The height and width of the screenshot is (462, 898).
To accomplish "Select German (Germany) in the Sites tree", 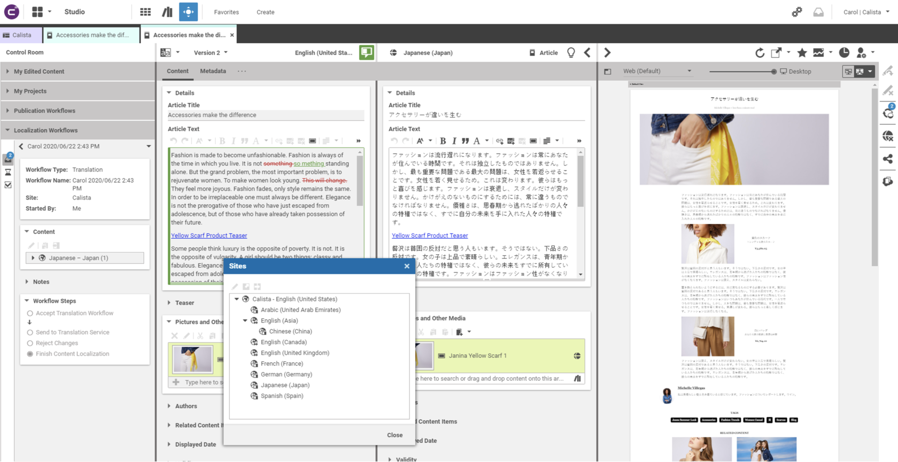I will [286, 374].
